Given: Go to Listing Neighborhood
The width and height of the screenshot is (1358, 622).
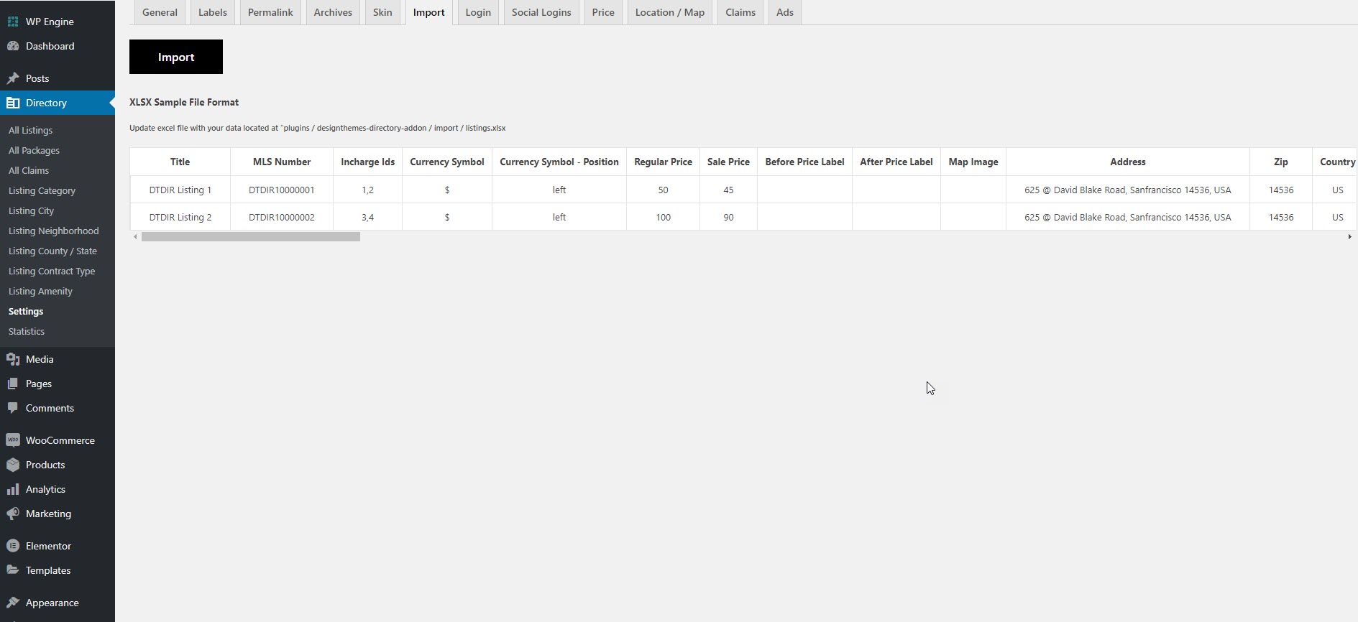Looking at the screenshot, I should [x=54, y=231].
